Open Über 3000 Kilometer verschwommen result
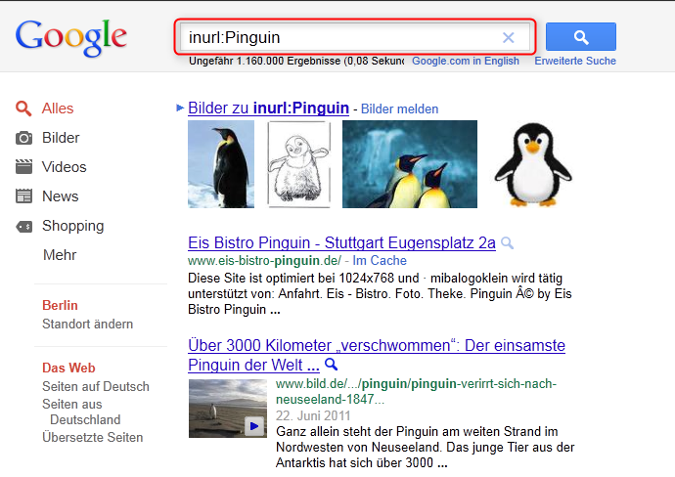 pyautogui.click(x=377, y=355)
